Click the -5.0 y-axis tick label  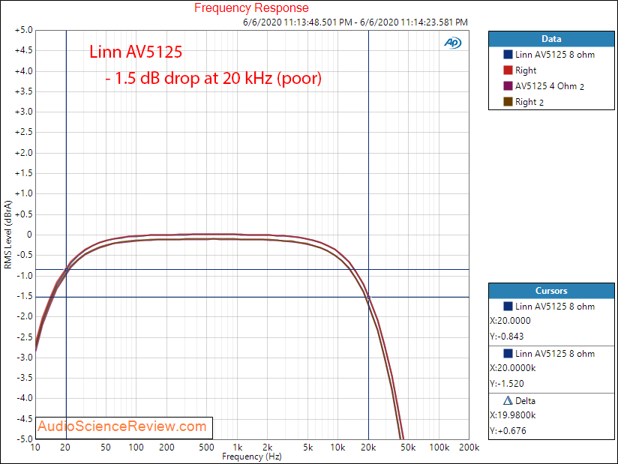[25, 439]
